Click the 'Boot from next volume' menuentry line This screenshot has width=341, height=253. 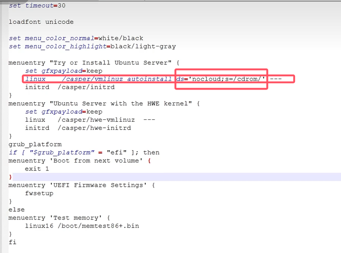pyautogui.click(x=80, y=161)
